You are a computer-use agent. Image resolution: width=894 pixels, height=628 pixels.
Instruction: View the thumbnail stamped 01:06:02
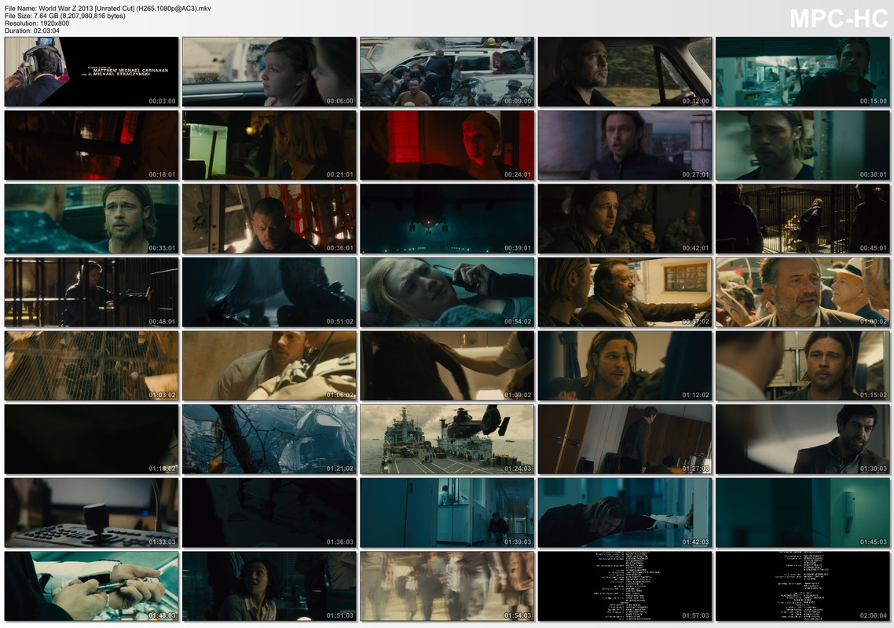[x=269, y=366]
